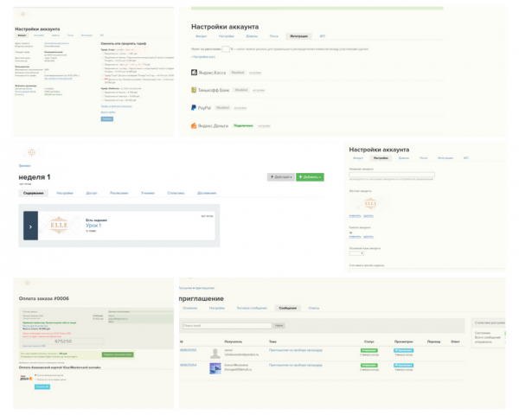Click the Тренинг breadcrumb above неделя 1

pos(25,165)
